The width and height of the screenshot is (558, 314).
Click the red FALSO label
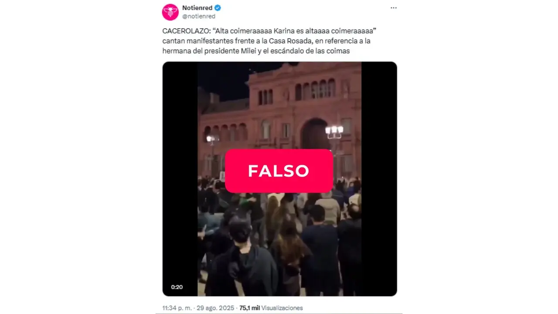(279, 171)
